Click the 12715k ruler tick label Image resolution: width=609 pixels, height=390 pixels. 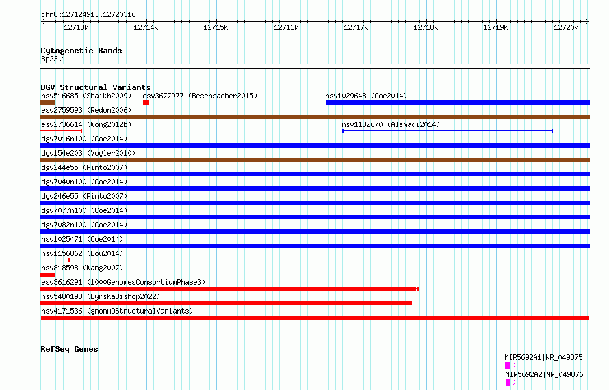pyautogui.click(x=216, y=27)
